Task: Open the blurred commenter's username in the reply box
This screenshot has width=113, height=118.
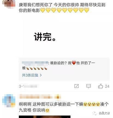Action: tap(35, 63)
